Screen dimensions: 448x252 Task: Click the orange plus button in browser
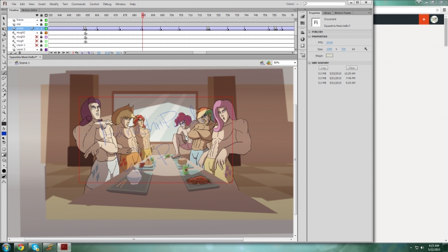point(424,20)
